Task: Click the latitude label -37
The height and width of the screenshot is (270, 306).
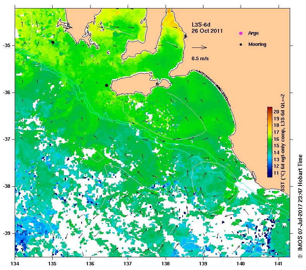Action: coord(7,140)
